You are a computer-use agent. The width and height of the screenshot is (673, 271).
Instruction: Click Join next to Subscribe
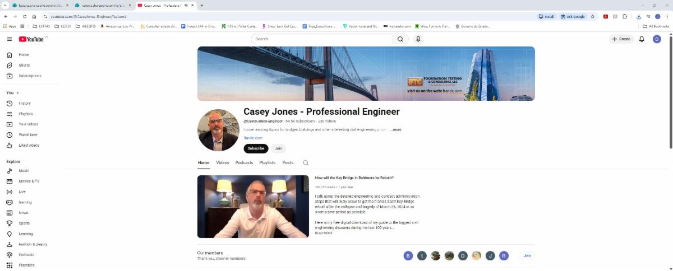click(278, 148)
